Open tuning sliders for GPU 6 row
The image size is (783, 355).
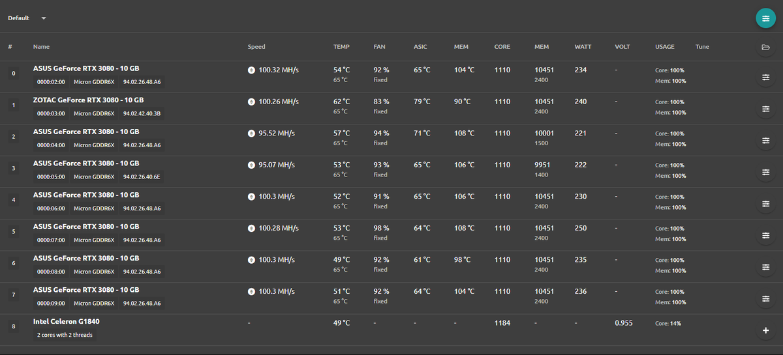765,267
